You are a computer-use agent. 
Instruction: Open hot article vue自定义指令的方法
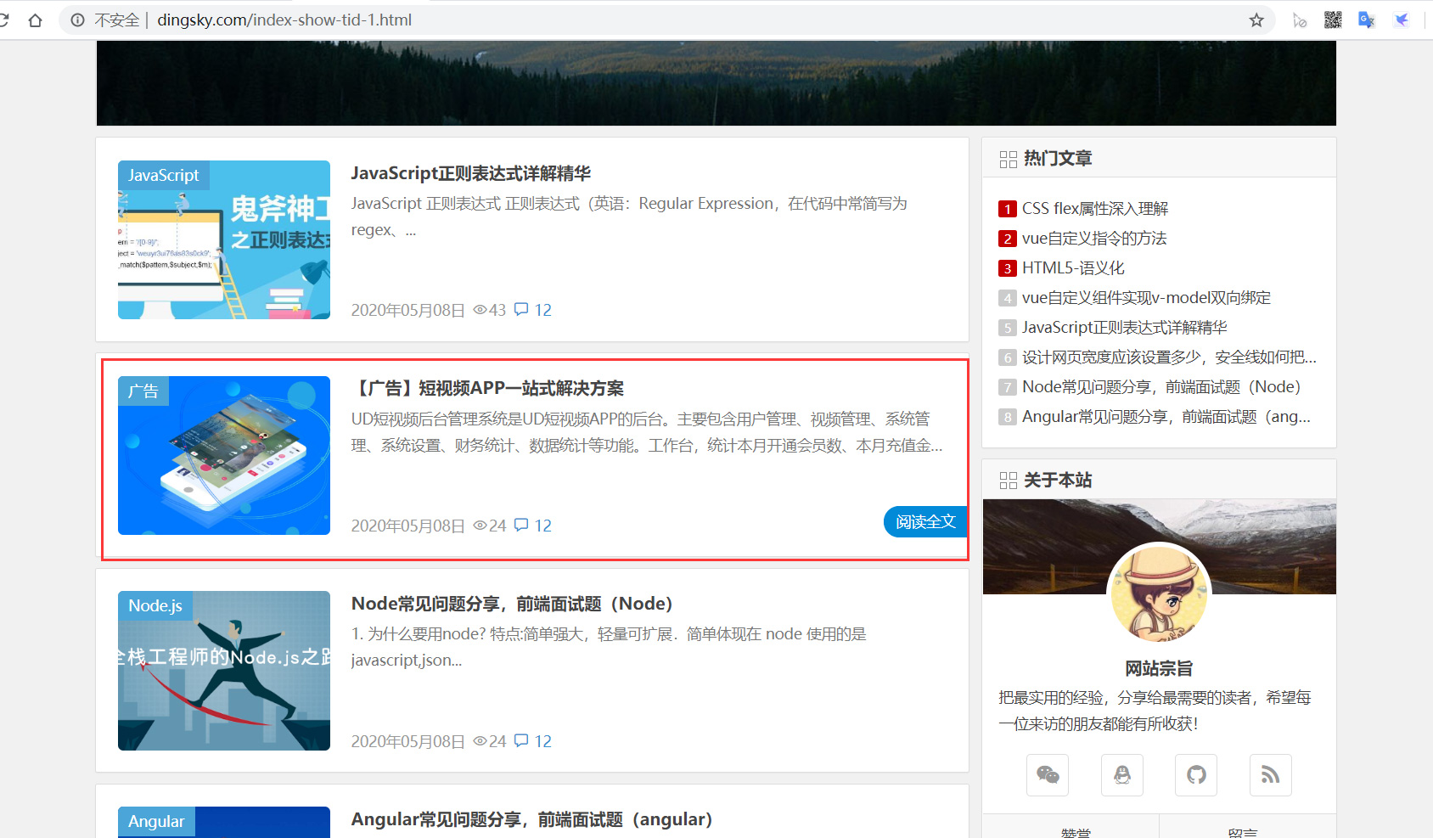pos(1093,239)
